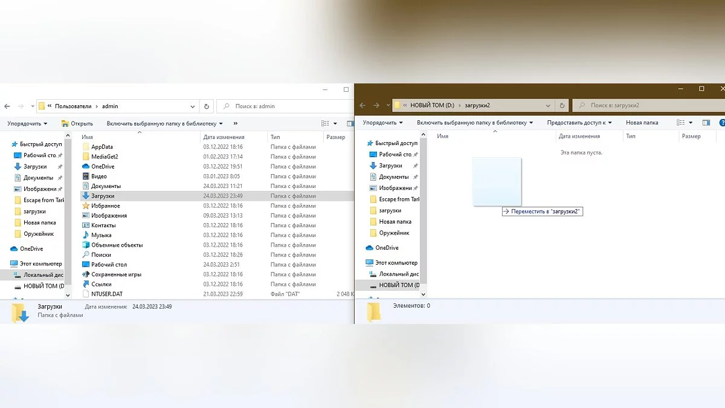Sort by Имя column header in right window
The image size is (725, 408).
(x=442, y=137)
